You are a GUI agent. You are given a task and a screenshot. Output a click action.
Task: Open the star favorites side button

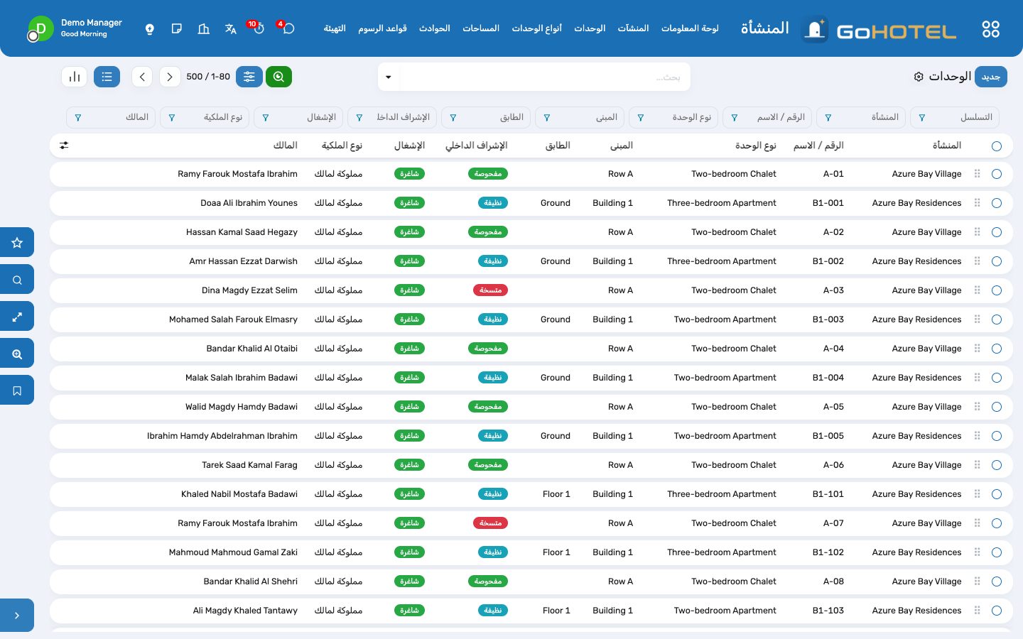[17, 242]
